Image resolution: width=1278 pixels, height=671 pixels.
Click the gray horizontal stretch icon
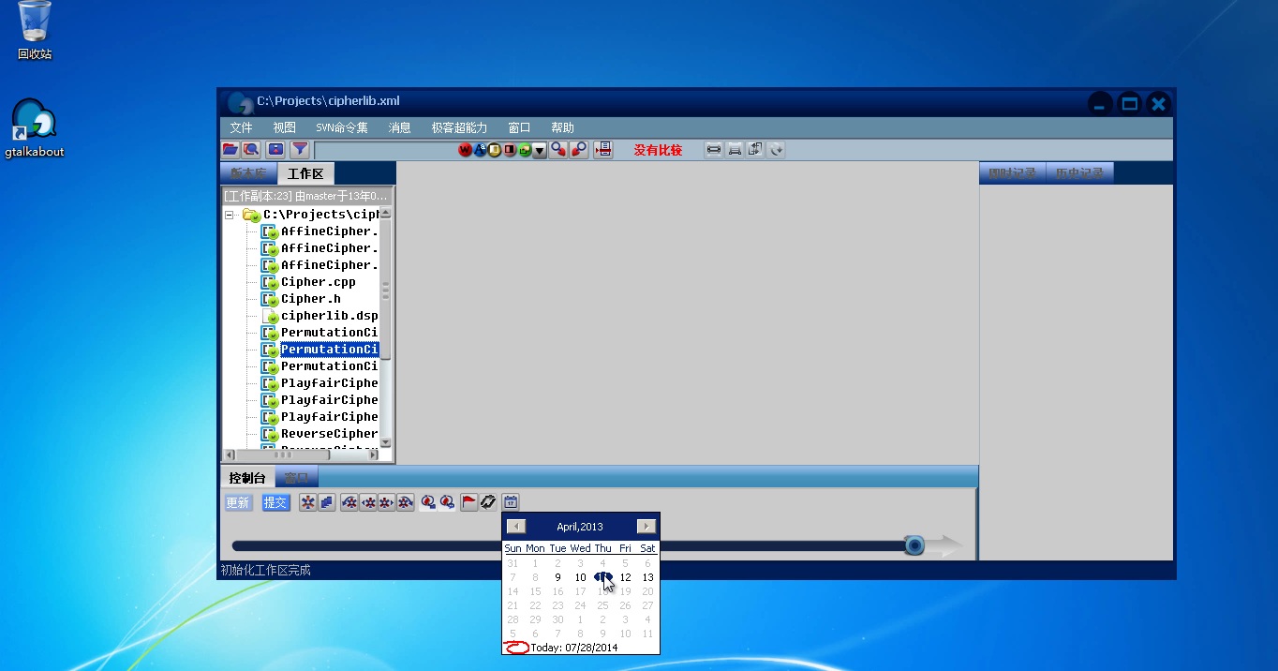(x=714, y=149)
